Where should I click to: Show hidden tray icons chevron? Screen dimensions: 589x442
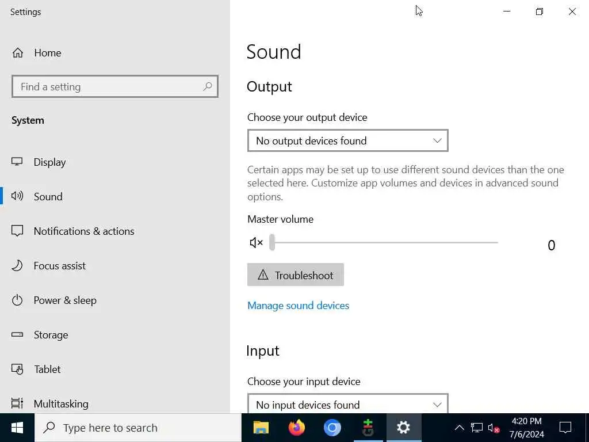pos(459,428)
